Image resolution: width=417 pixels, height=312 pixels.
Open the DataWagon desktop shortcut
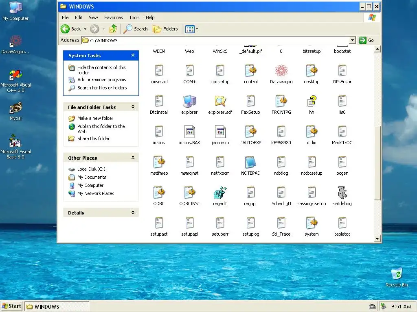pos(15,45)
